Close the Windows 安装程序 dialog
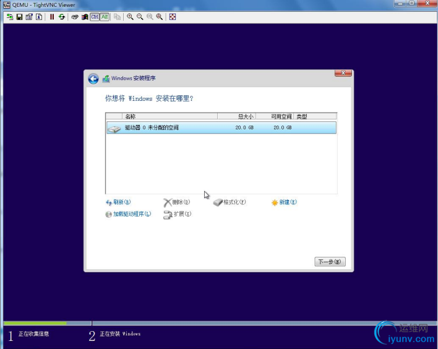The image size is (438, 349). pos(343,73)
